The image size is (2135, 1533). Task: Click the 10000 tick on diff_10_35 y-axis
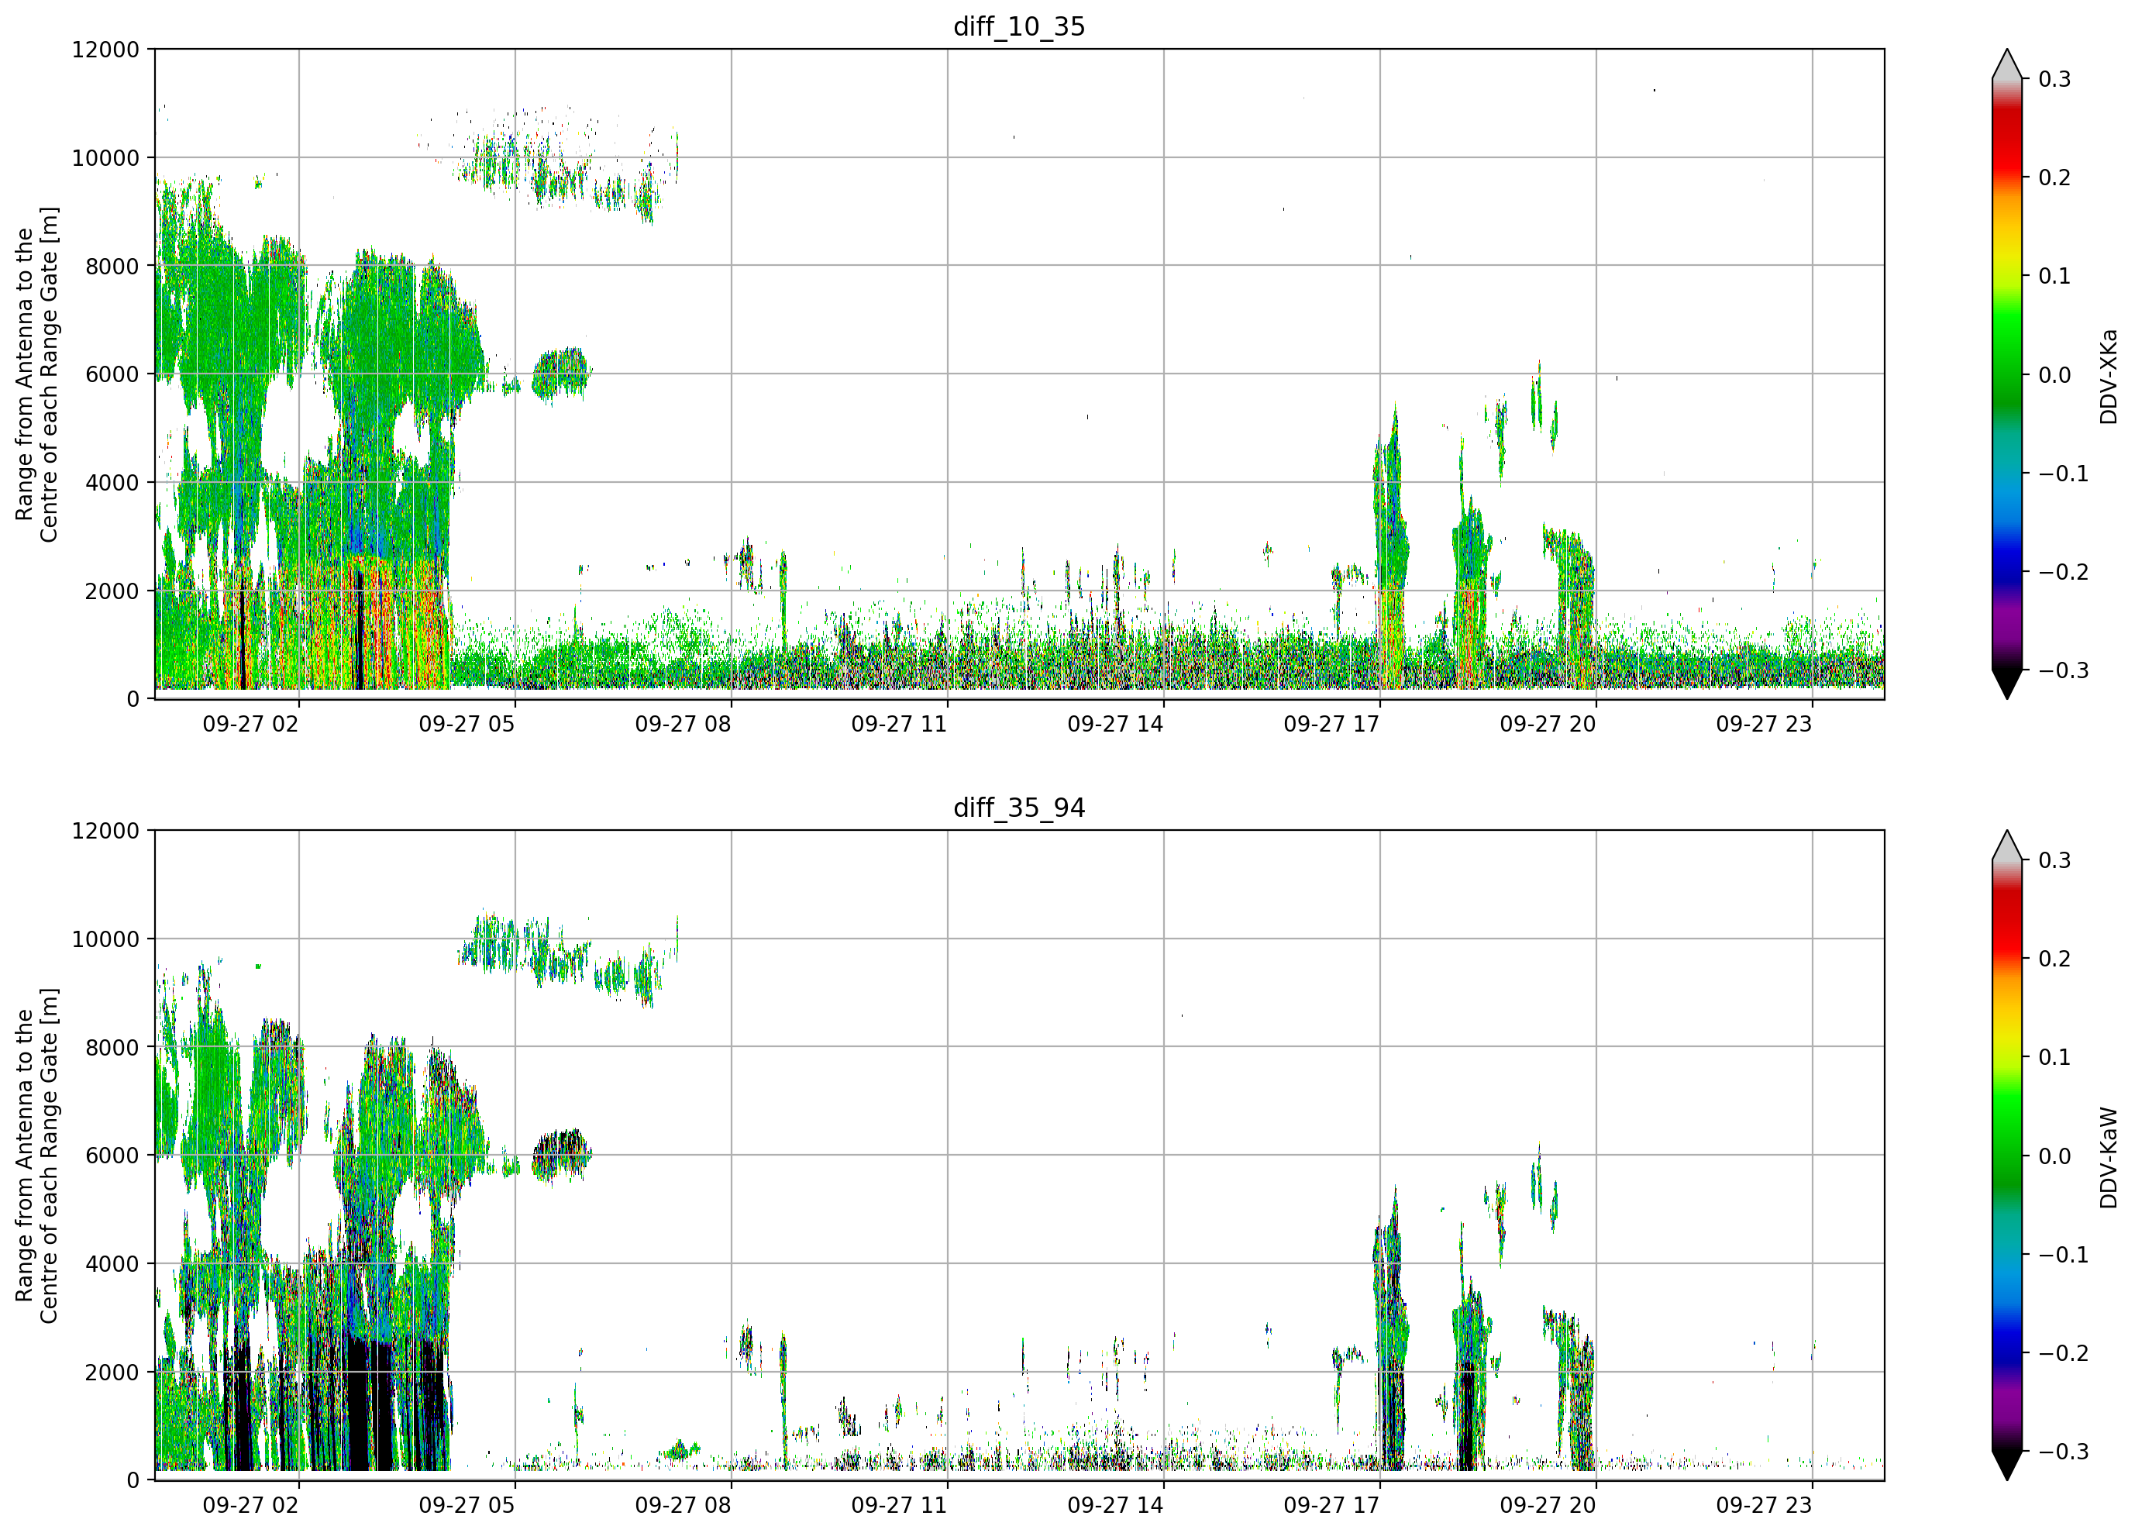tap(105, 157)
